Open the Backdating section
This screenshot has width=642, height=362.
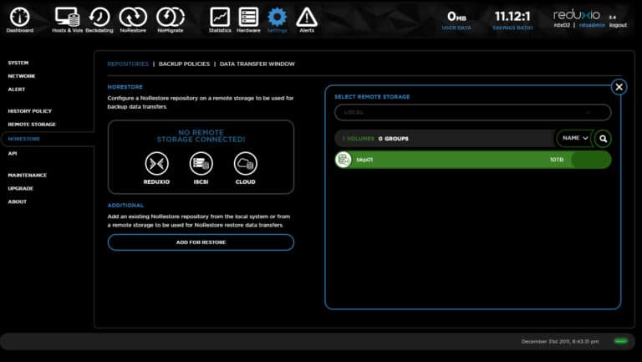99,20
